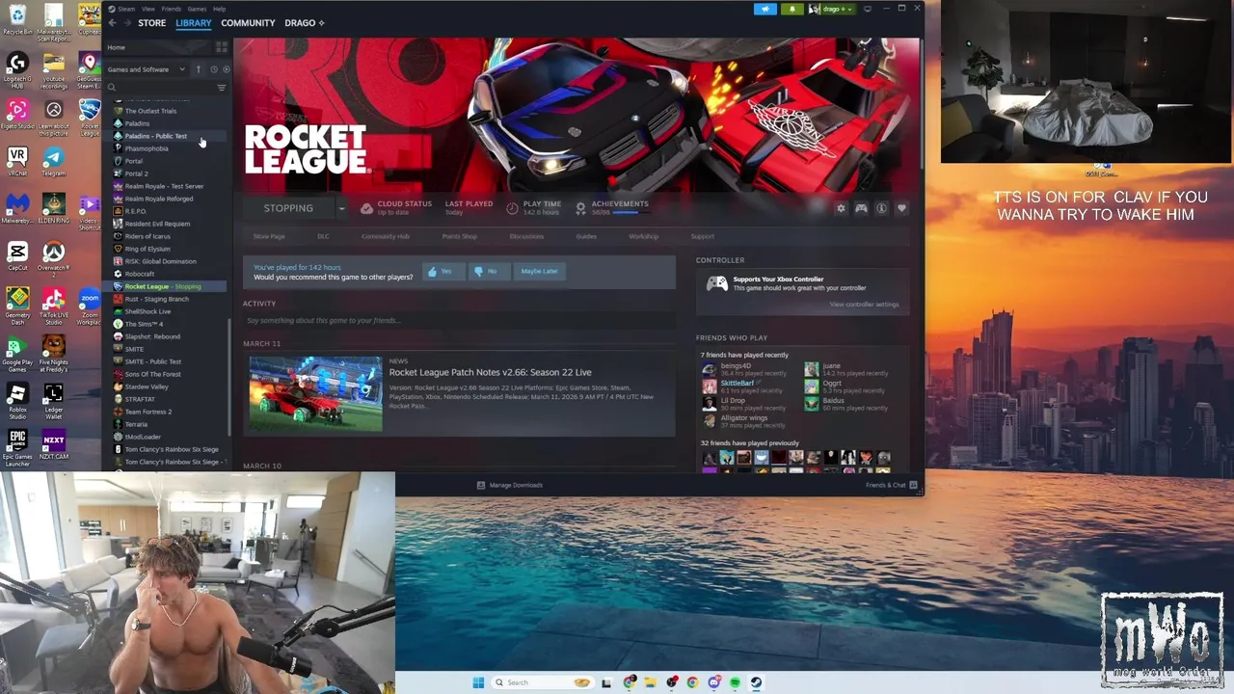Viewport: 1234px width, 694px height.
Task: Go back with Steam's back arrow
Action: pos(112,23)
